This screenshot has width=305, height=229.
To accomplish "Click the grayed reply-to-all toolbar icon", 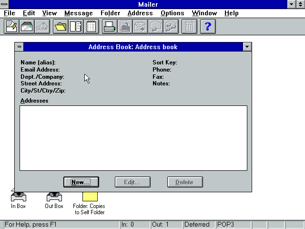I will (171, 27).
